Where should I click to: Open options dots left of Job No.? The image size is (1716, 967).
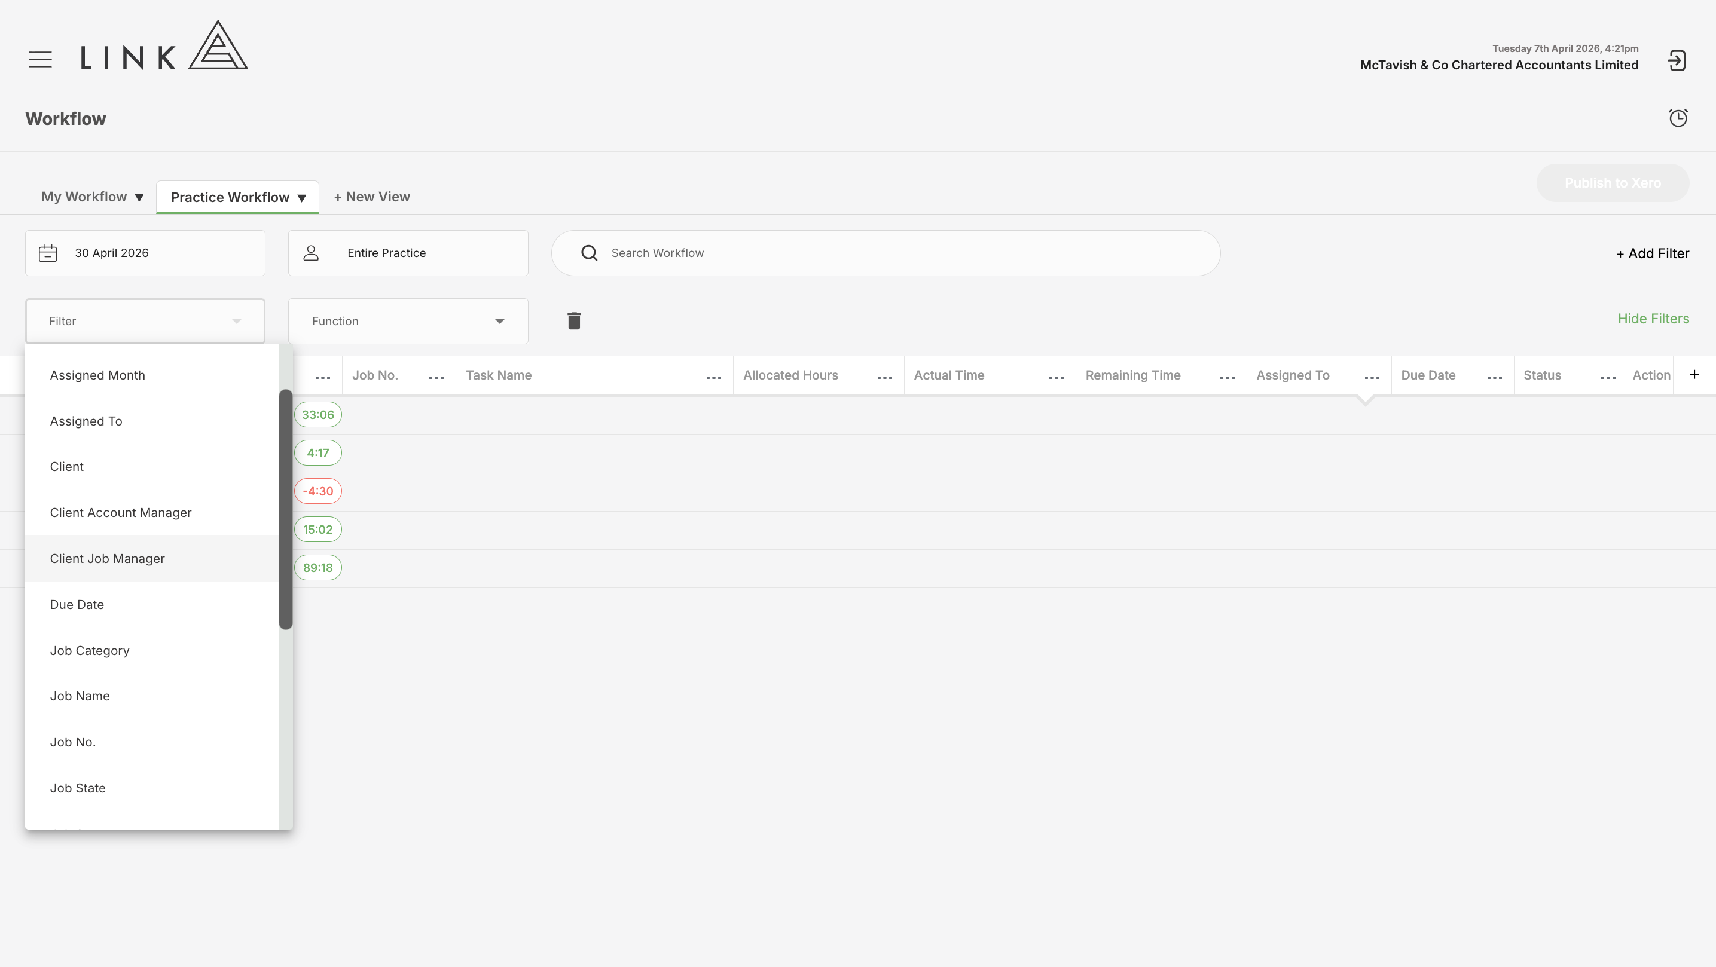tap(322, 378)
